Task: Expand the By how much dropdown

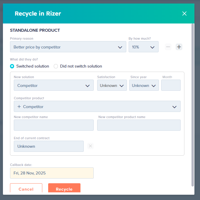Action: click(144, 47)
